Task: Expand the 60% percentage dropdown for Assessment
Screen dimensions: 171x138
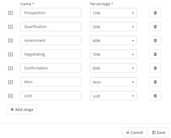Action: click(113, 40)
